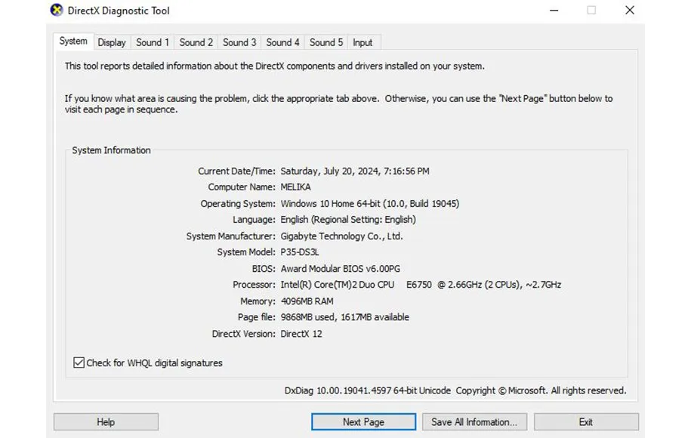Toggle Check for WHQL digital signatures checkbox
Image resolution: width=691 pixels, height=438 pixels.
79,362
